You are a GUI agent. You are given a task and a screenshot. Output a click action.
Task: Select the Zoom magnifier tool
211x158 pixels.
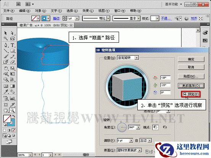coord(12,111)
